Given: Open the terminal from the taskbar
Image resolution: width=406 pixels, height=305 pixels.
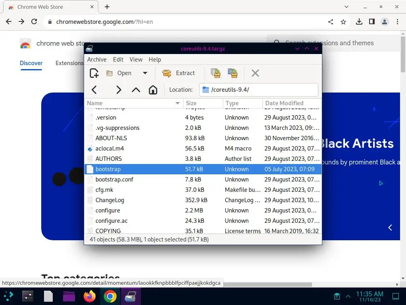Looking at the screenshot, I should 28,296.
